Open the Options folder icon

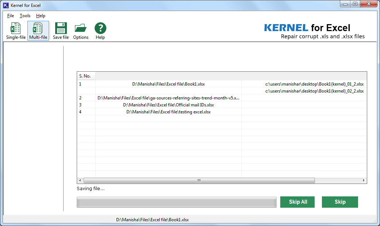point(81,31)
